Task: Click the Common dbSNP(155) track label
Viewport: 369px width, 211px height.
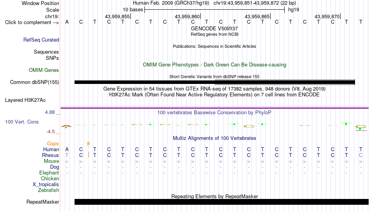Action: point(35,82)
